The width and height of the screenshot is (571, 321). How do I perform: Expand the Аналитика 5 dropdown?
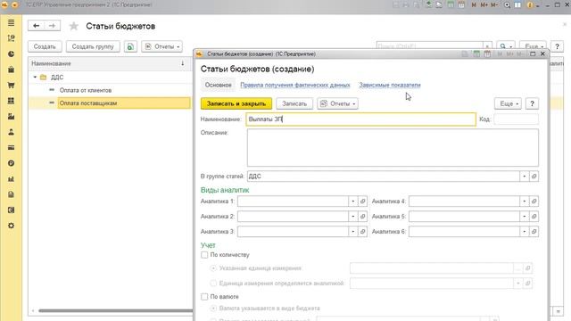tap(524, 216)
